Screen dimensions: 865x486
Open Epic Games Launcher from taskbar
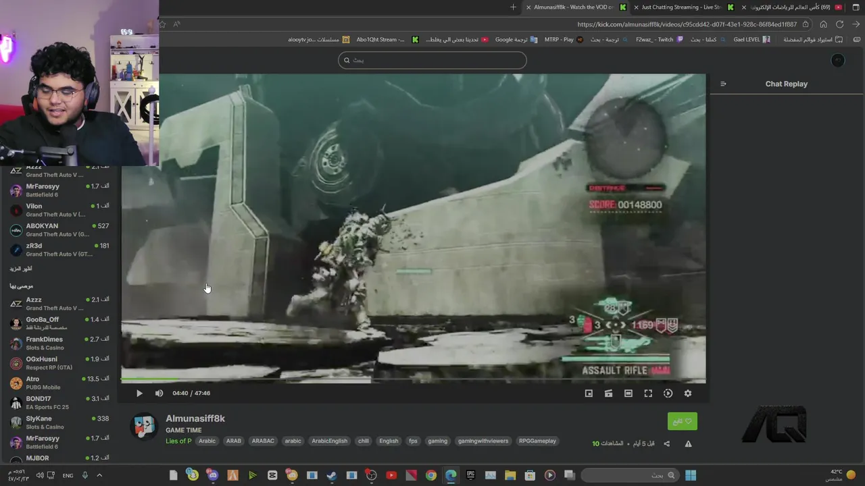tap(470, 476)
